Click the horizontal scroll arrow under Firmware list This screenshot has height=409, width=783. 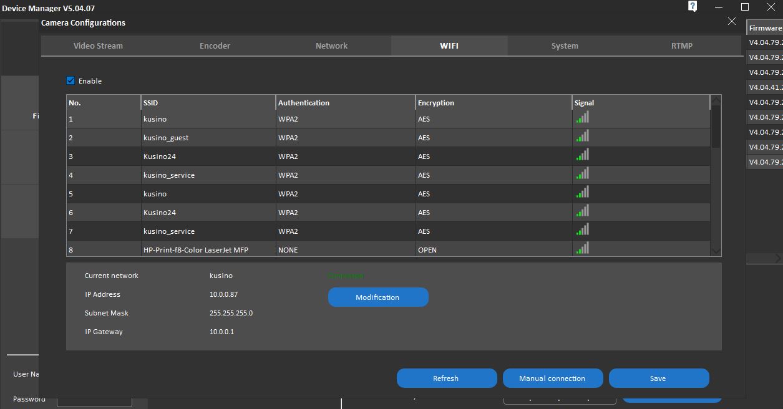click(778, 258)
